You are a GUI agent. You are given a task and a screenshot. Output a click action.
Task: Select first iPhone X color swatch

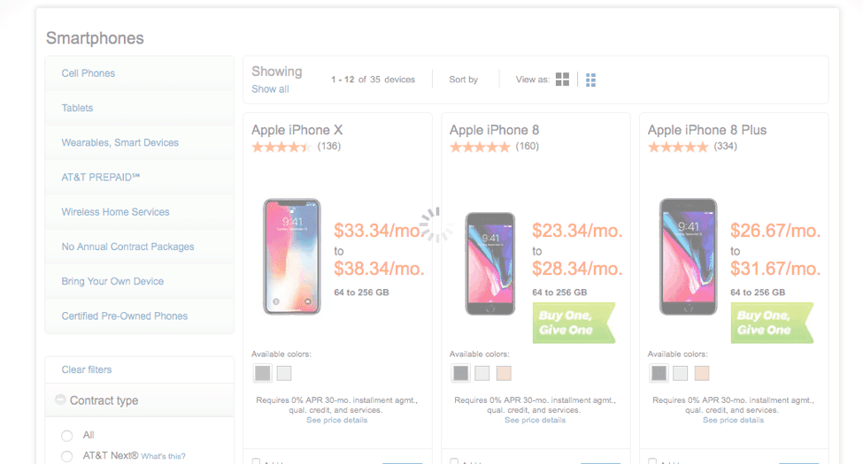coord(262,373)
